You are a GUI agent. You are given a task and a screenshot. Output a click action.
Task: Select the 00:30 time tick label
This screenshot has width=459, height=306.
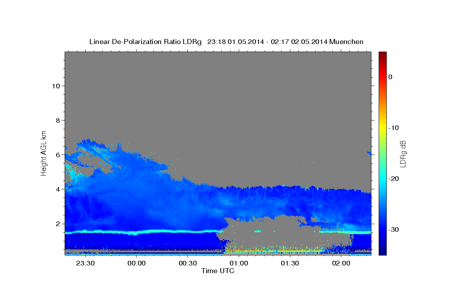point(188,263)
